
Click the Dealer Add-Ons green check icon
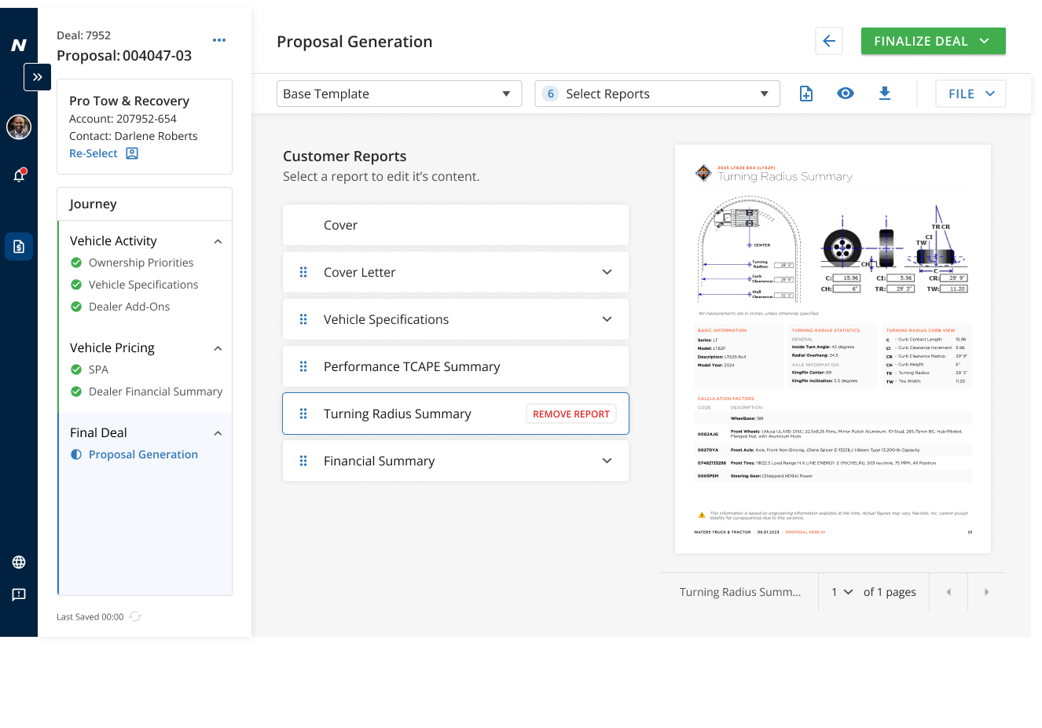(x=76, y=307)
